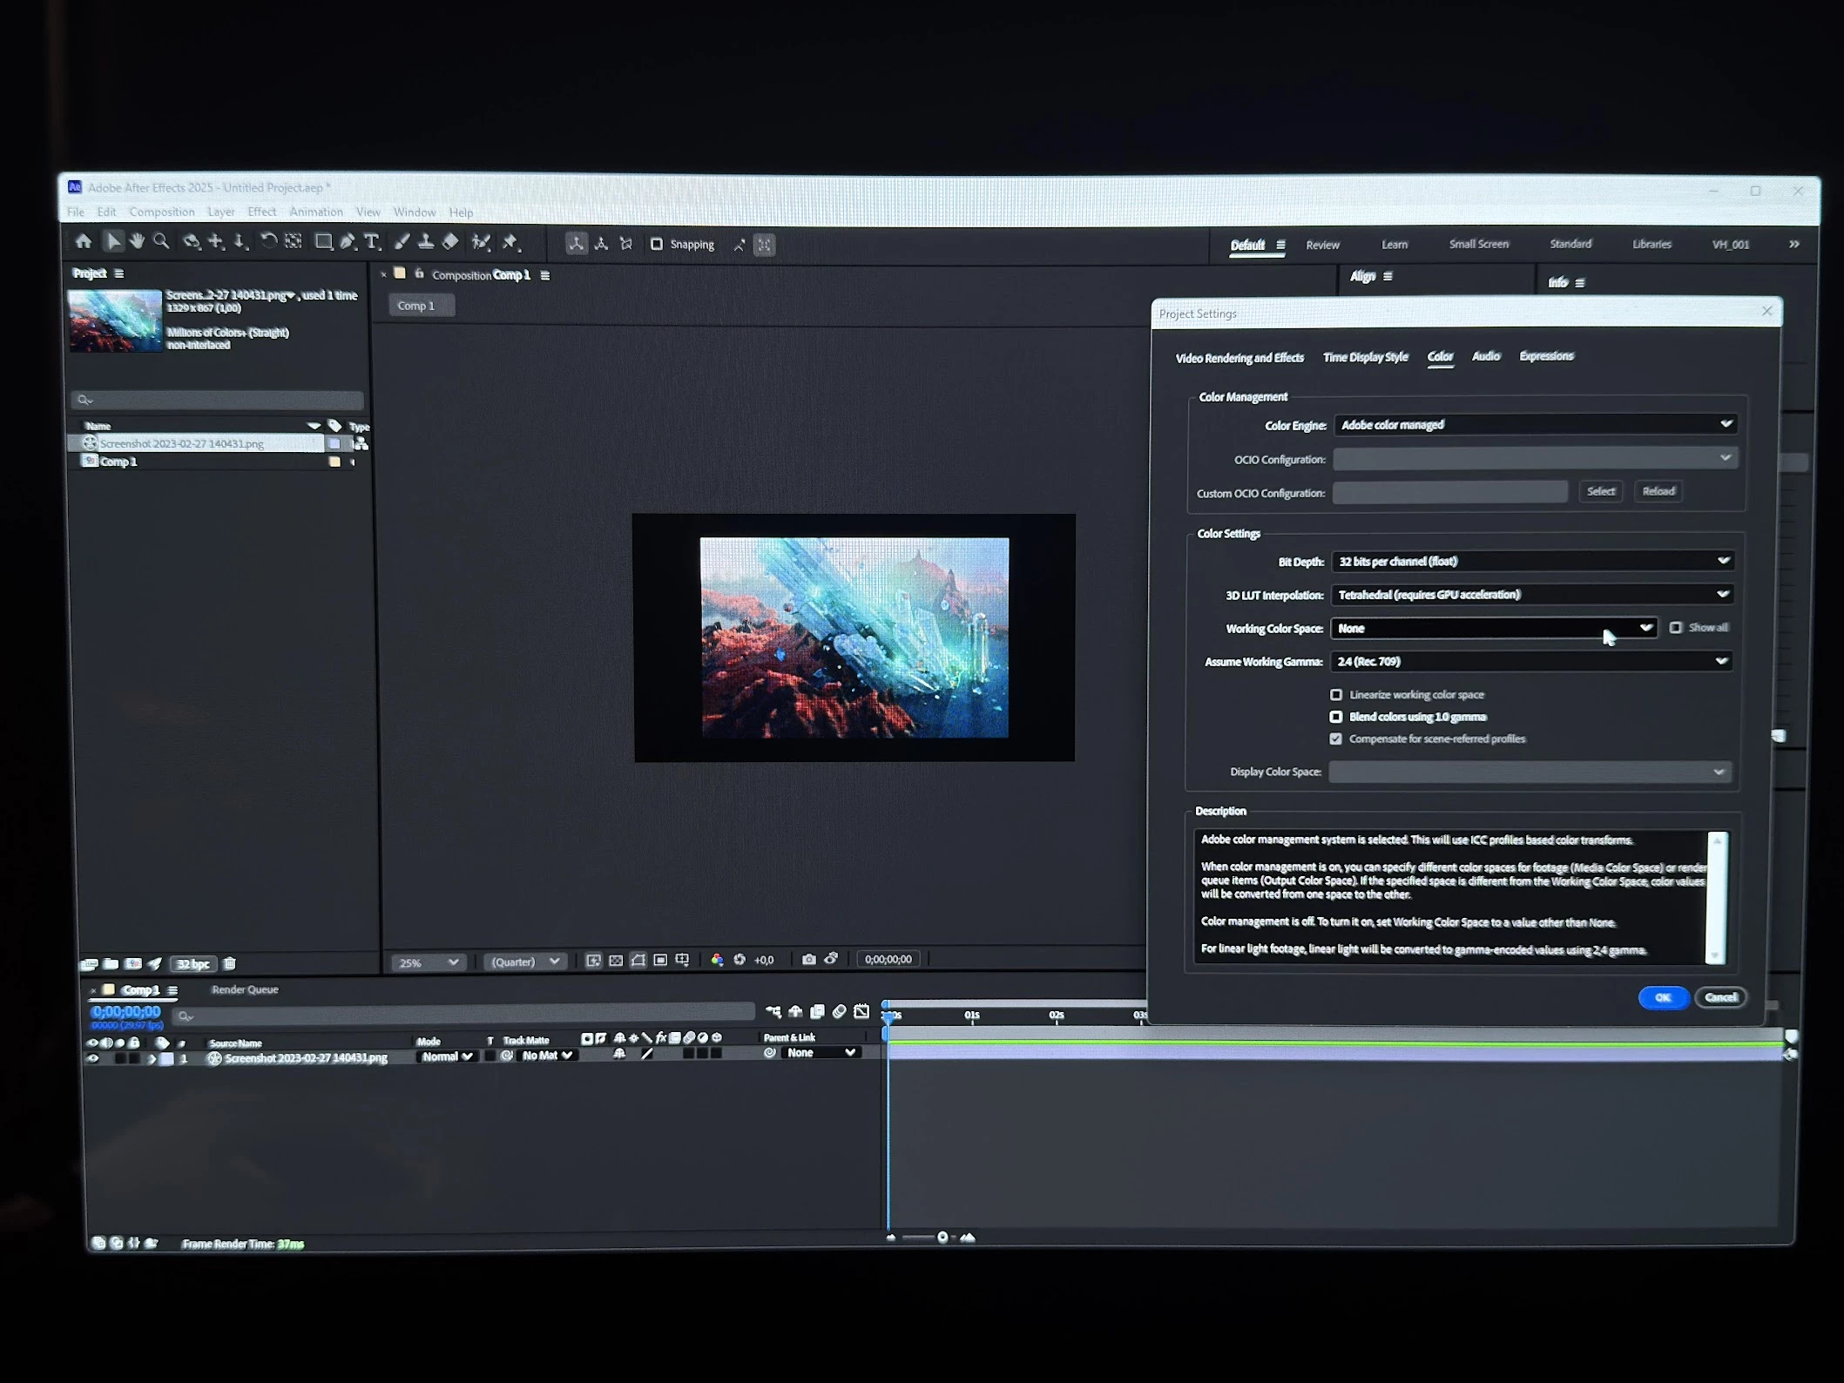The height and width of the screenshot is (1383, 1844).
Task: Click the snapshot camera icon in the viewer
Action: pos(808,959)
